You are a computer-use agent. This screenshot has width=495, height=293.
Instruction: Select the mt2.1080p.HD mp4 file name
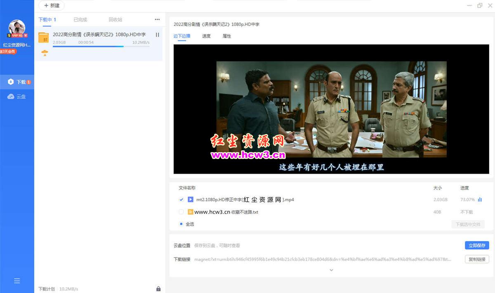pos(245,200)
